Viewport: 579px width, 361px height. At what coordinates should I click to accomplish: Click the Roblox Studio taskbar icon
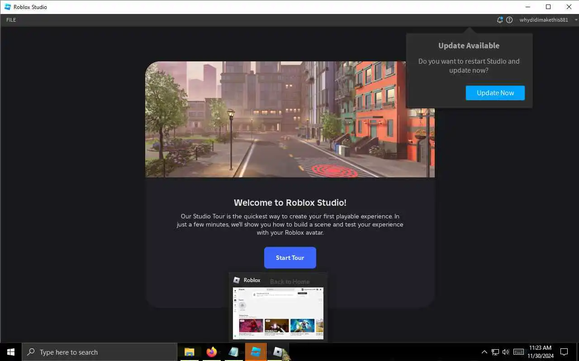256,352
